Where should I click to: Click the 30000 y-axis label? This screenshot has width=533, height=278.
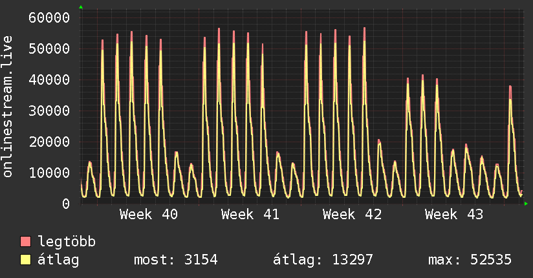point(49,111)
